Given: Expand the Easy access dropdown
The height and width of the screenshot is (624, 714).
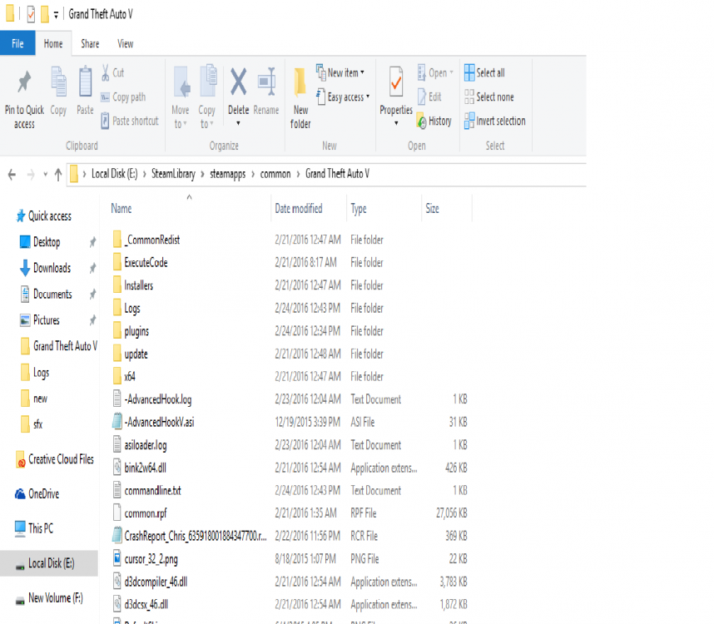Looking at the screenshot, I should pos(342,97).
